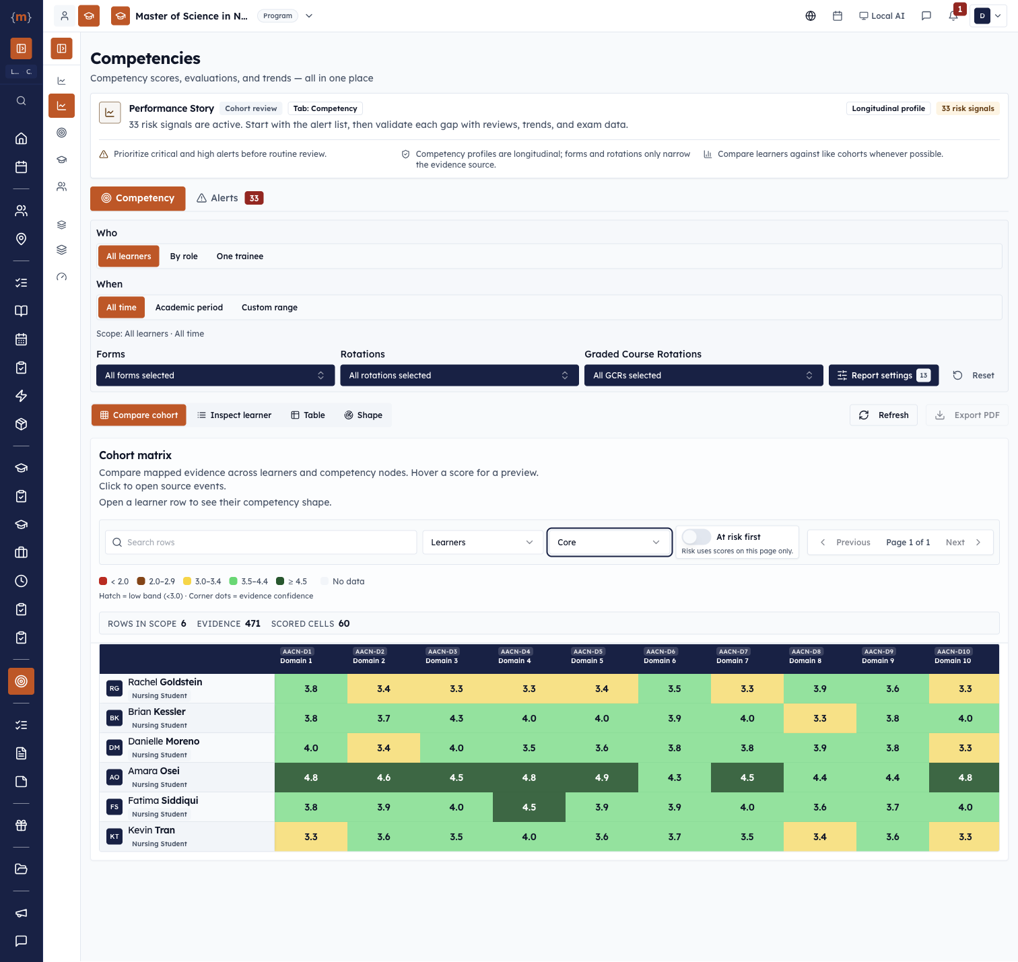Open the folder icon in sidebar
Screen dimensions: 1018x962
pos(22,869)
